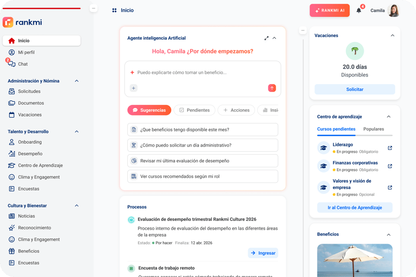Collapse the Administración y Nómina section
The height and width of the screenshot is (277, 416).
pyautogui.click(x=77, y=81)
